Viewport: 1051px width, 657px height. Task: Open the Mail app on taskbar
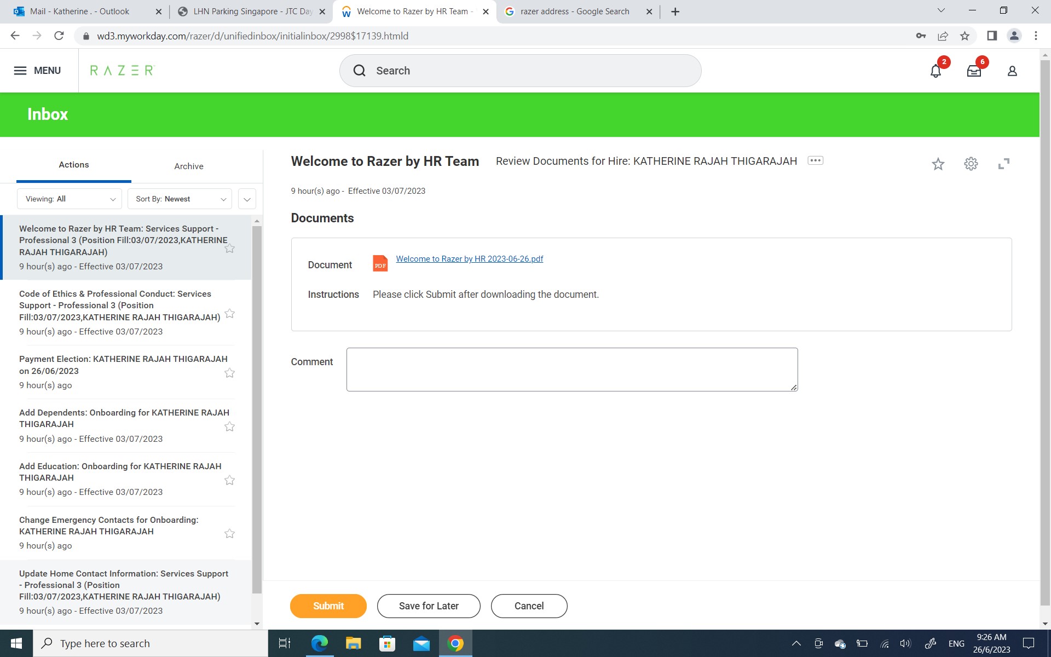[421, 643]
